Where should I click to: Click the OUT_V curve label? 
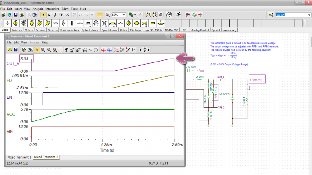(x=13, y=63)
